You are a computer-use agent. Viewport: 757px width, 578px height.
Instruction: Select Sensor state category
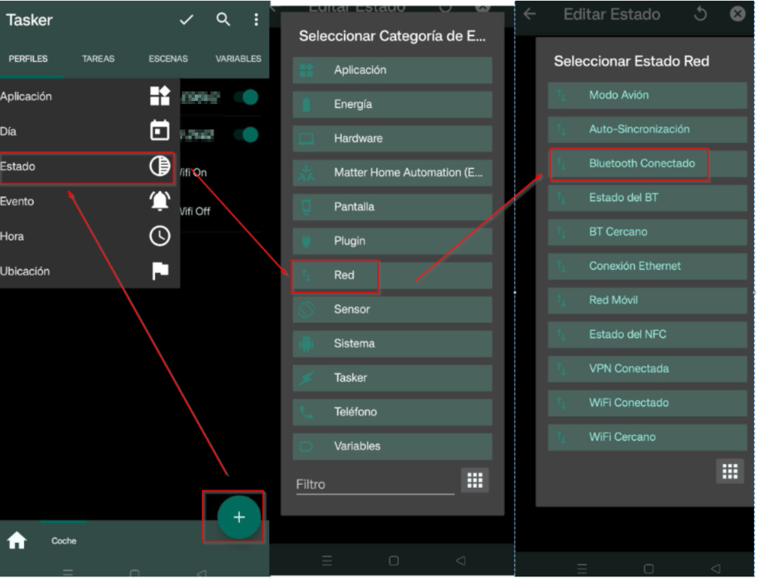[392, 310]
